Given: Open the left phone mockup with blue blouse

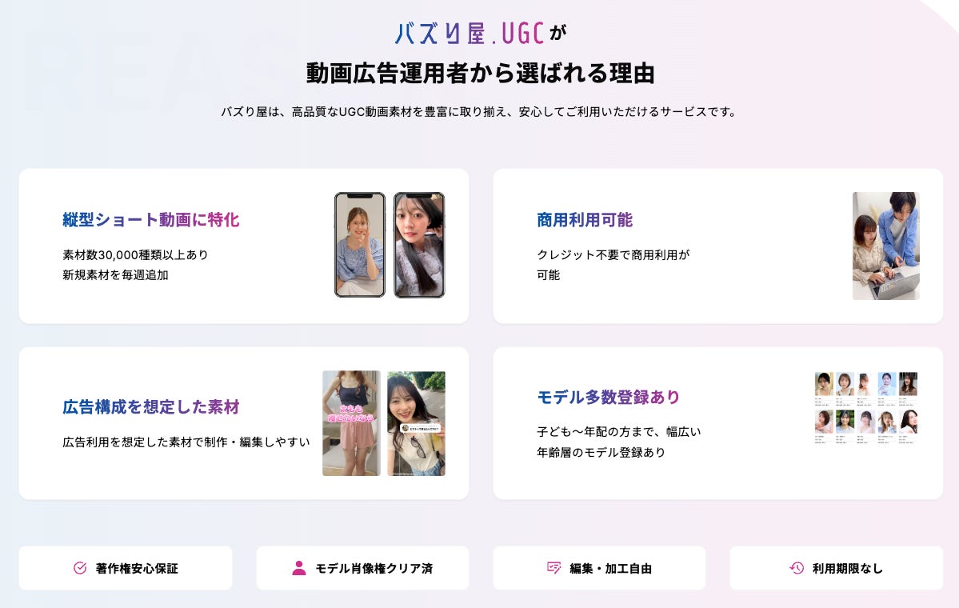Looking at the screenshot, I should (x=360, y=245).
